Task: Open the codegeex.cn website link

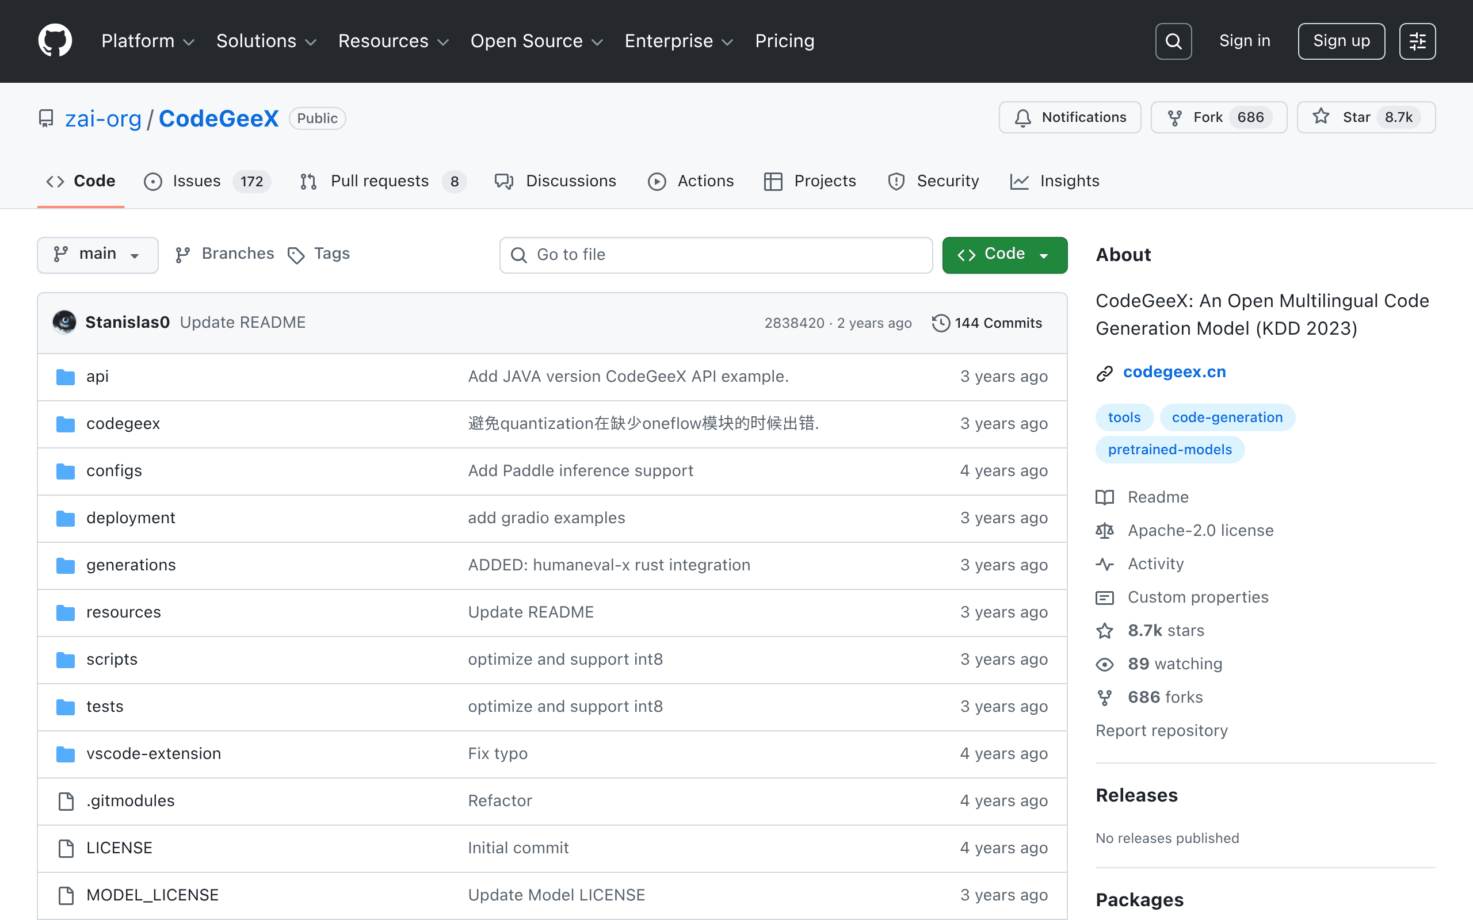Action: (x=1174, y=373)
